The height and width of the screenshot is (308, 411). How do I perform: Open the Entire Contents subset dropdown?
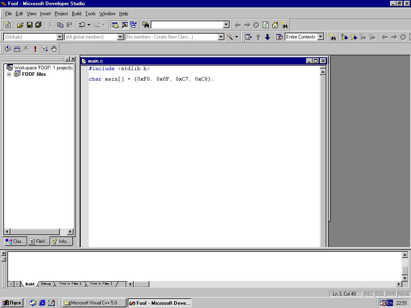pos(321,37)
